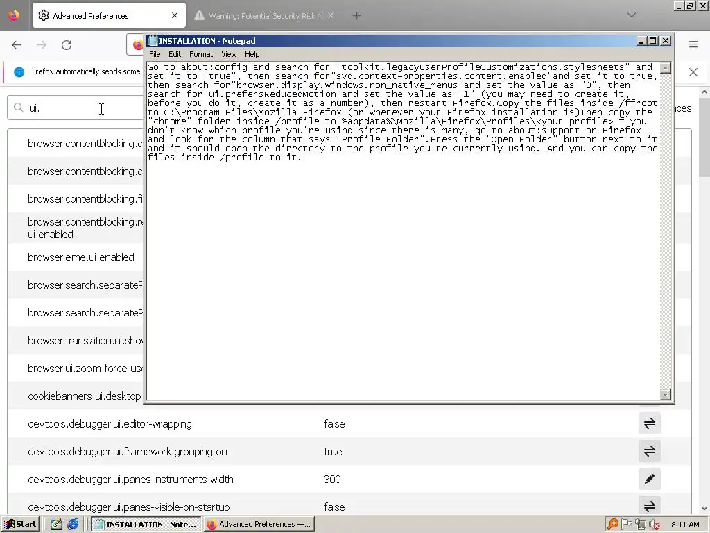Click the notepad-pencil Quick Launch icon
This screenshot has width=710, height=533.
click(56, 525)
